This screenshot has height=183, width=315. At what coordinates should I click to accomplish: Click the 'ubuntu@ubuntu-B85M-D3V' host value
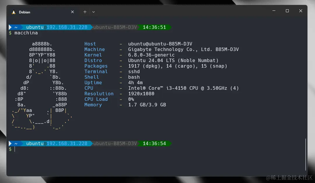click(x=160, y=44)
